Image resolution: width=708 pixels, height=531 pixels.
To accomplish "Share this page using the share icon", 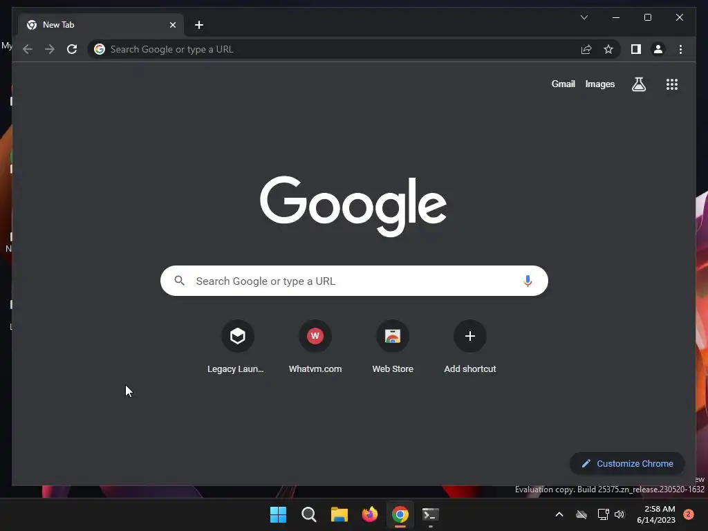I will click(x=586, y=49).
